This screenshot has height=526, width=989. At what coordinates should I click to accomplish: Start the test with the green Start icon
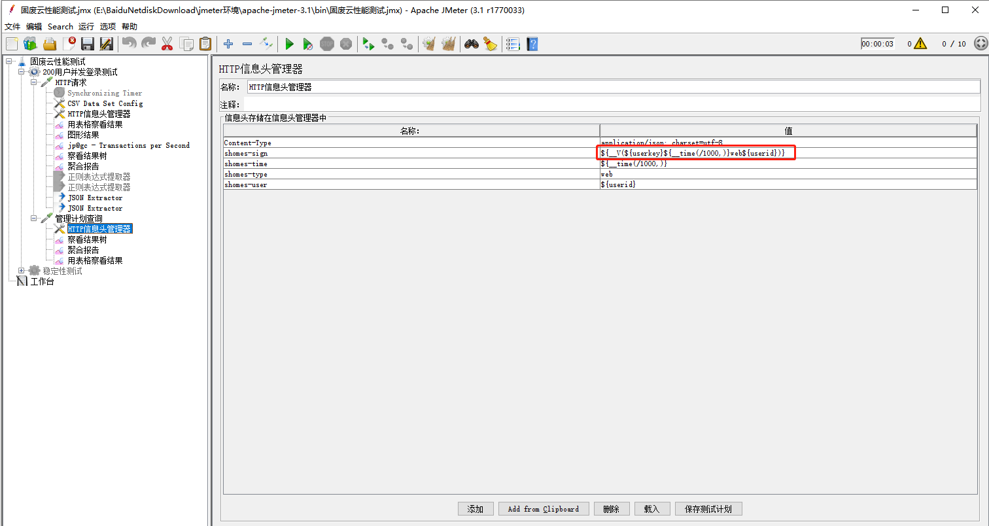(289, 43)
